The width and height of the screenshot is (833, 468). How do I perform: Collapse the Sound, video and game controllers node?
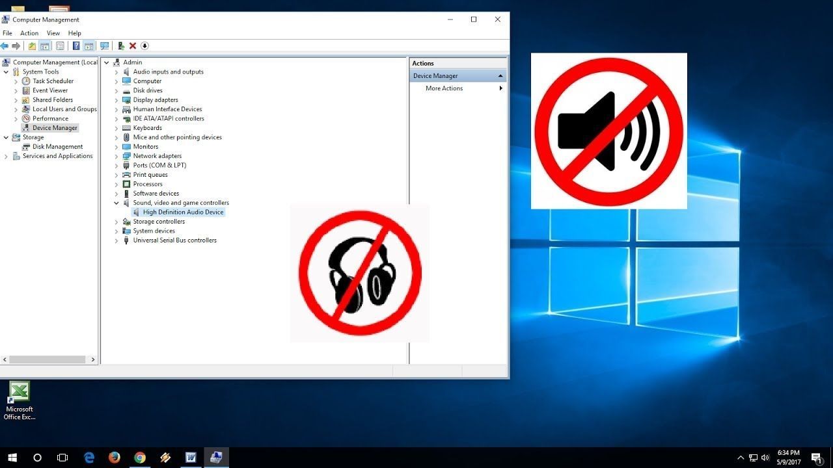[x=116, y=203]
